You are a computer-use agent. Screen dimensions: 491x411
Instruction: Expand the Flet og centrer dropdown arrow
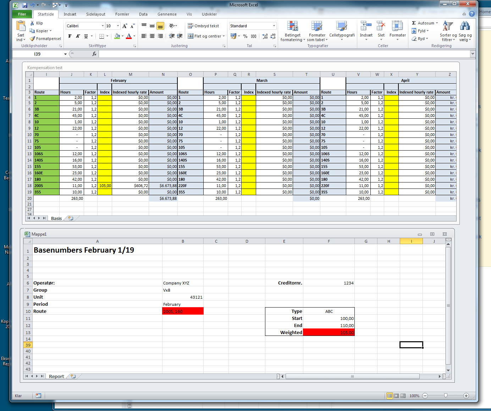[x=224, y=36]
